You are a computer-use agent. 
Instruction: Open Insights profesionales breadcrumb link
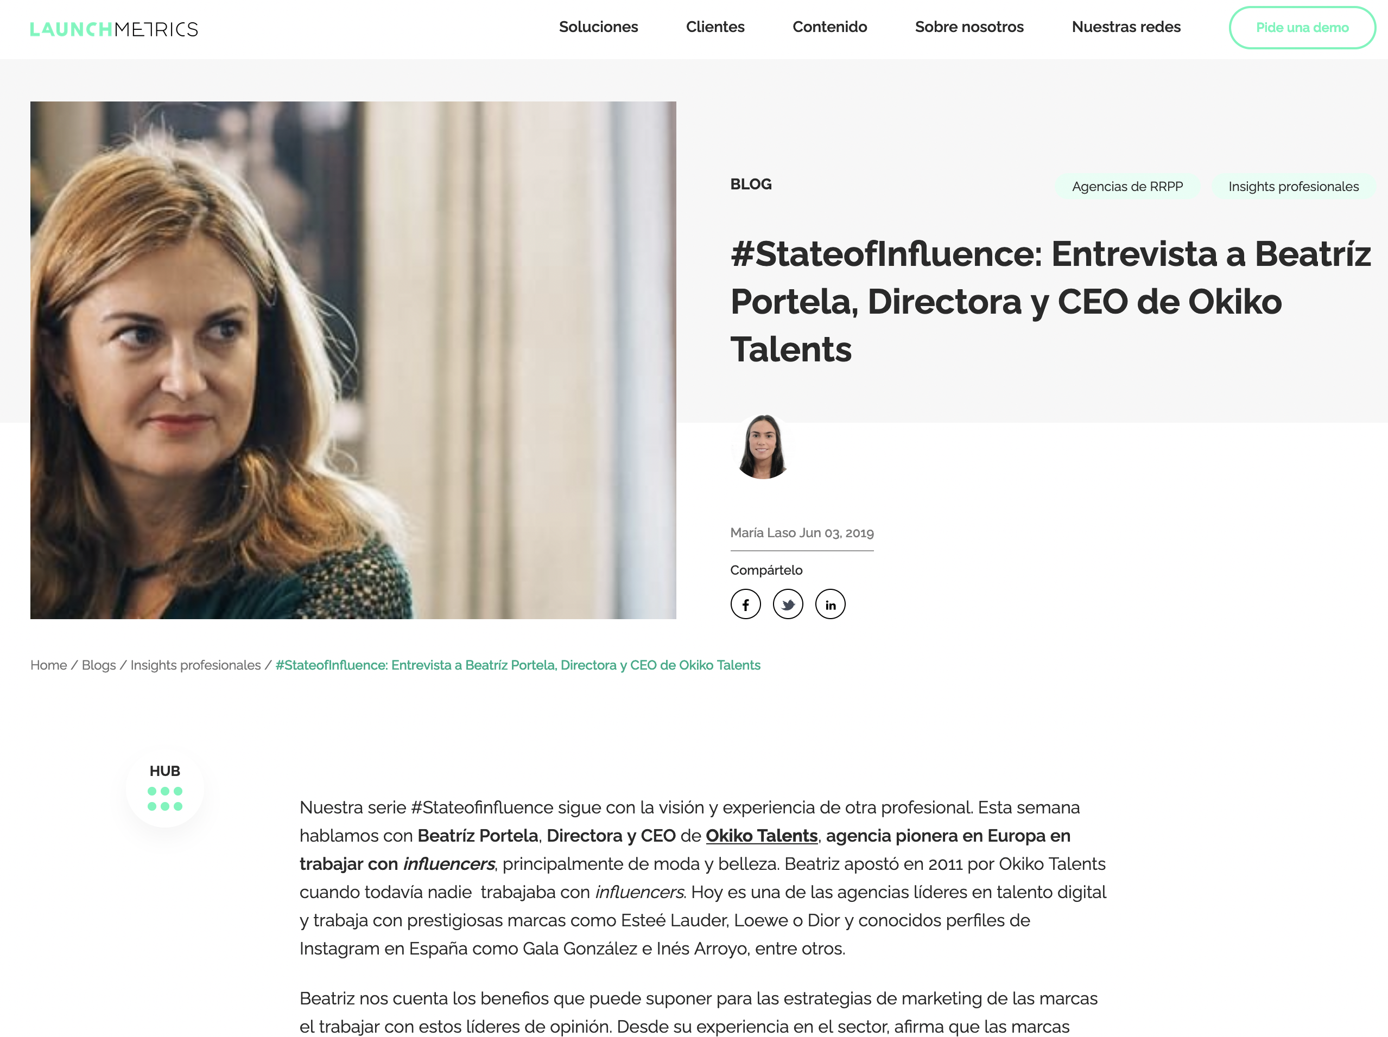(x=195, y=665)
